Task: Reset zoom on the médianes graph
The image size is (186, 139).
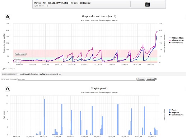Action: pos(8,17)
